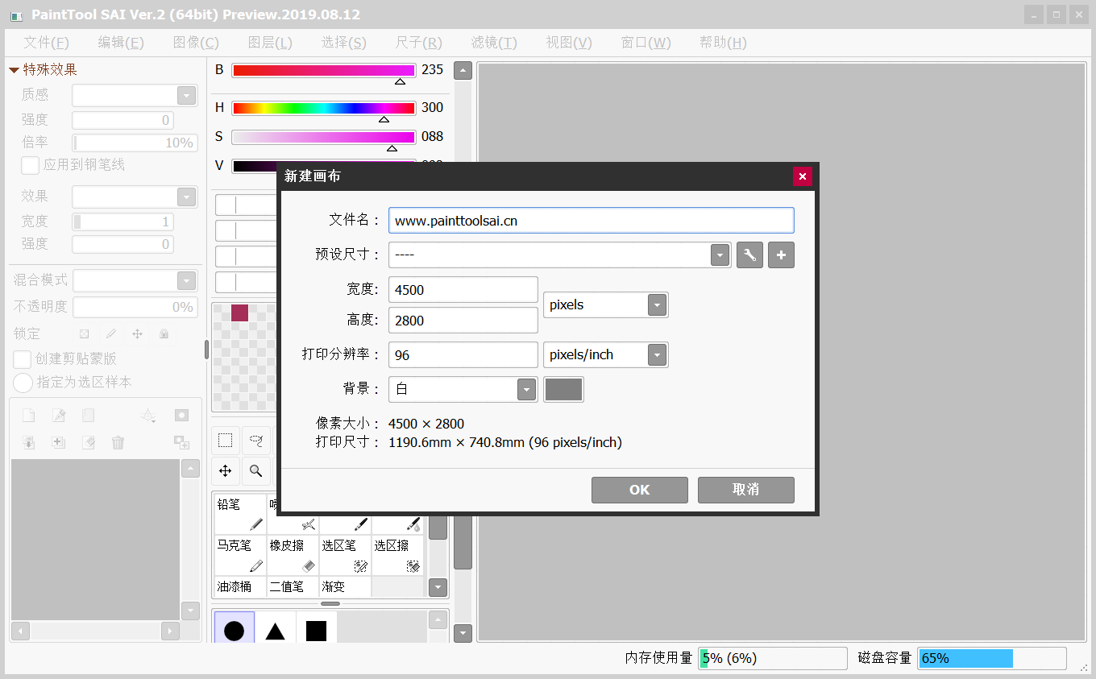1096x679 pixels.
Task: Click the merge layer plus icon
Action: pyautogui.click(x=59, y=442)
